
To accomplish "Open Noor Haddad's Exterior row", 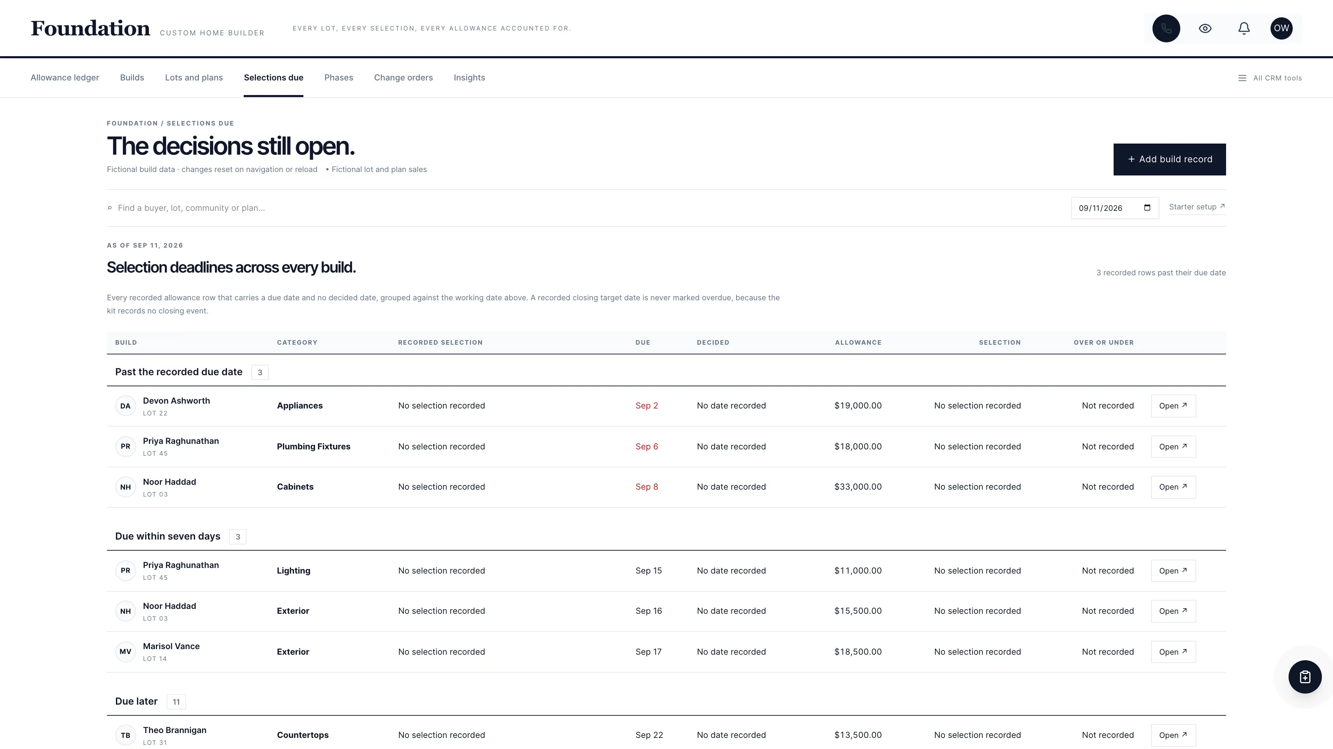I will (x=1173, y=611).
